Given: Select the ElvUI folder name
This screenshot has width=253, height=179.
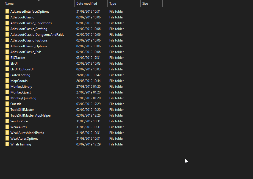Looking at the screenshot, I should tap(14, 64).
